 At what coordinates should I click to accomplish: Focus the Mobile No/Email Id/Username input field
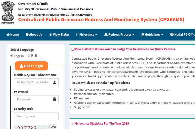click(33, 82)
